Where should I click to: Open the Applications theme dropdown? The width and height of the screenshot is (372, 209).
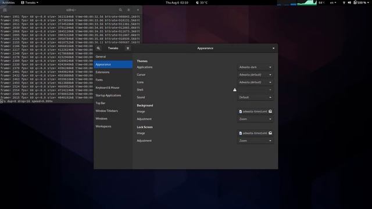point(255,67)
